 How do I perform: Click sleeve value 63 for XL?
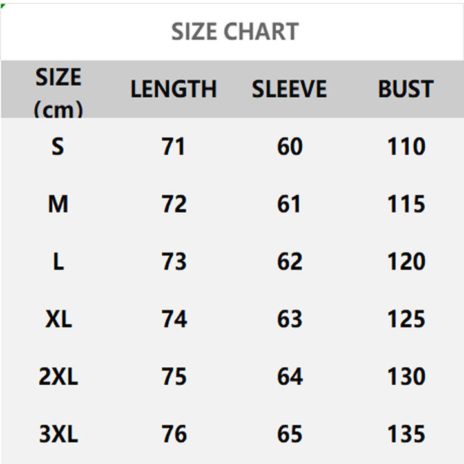tap(289, 319)
